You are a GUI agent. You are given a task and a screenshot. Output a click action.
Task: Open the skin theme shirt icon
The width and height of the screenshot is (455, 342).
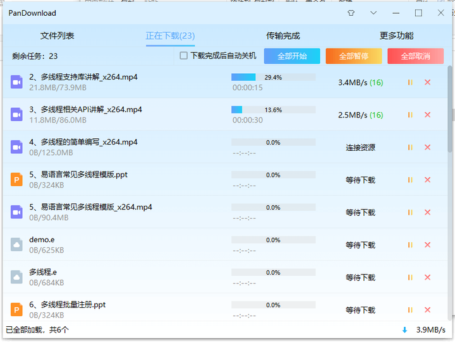(x=351, y=13)
